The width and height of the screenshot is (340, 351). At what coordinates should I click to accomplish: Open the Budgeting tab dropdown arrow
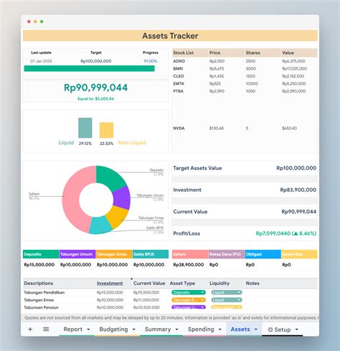134,329
